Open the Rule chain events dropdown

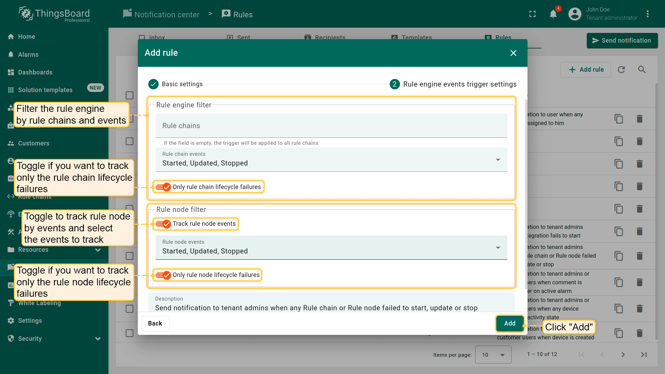click(x=331, y=160)
